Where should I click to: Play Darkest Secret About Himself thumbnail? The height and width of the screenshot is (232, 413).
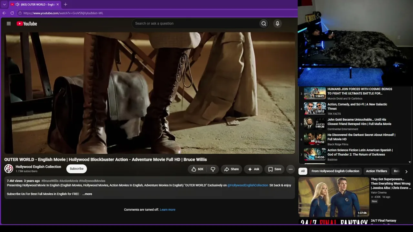click(315, 139)
